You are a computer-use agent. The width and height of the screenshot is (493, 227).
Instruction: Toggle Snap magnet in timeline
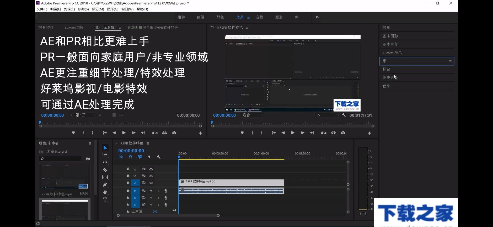[x=130, y=157]
